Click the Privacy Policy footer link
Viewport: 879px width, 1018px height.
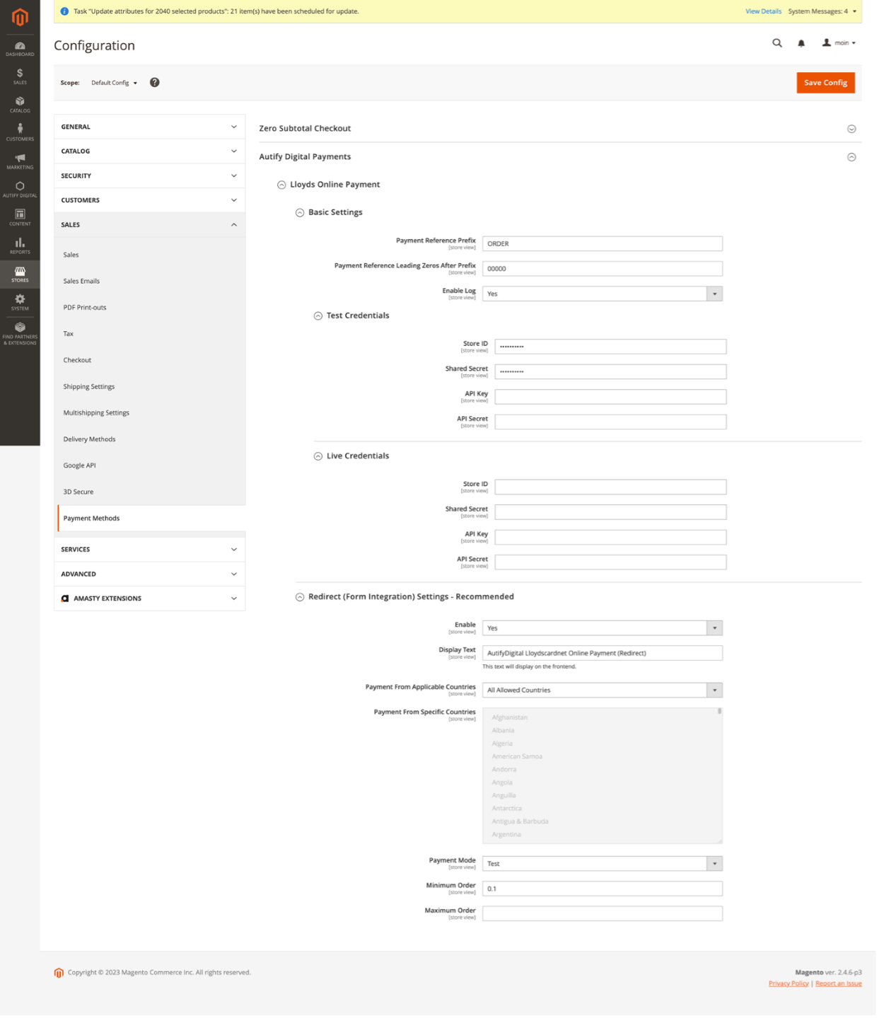coord(788,984)
